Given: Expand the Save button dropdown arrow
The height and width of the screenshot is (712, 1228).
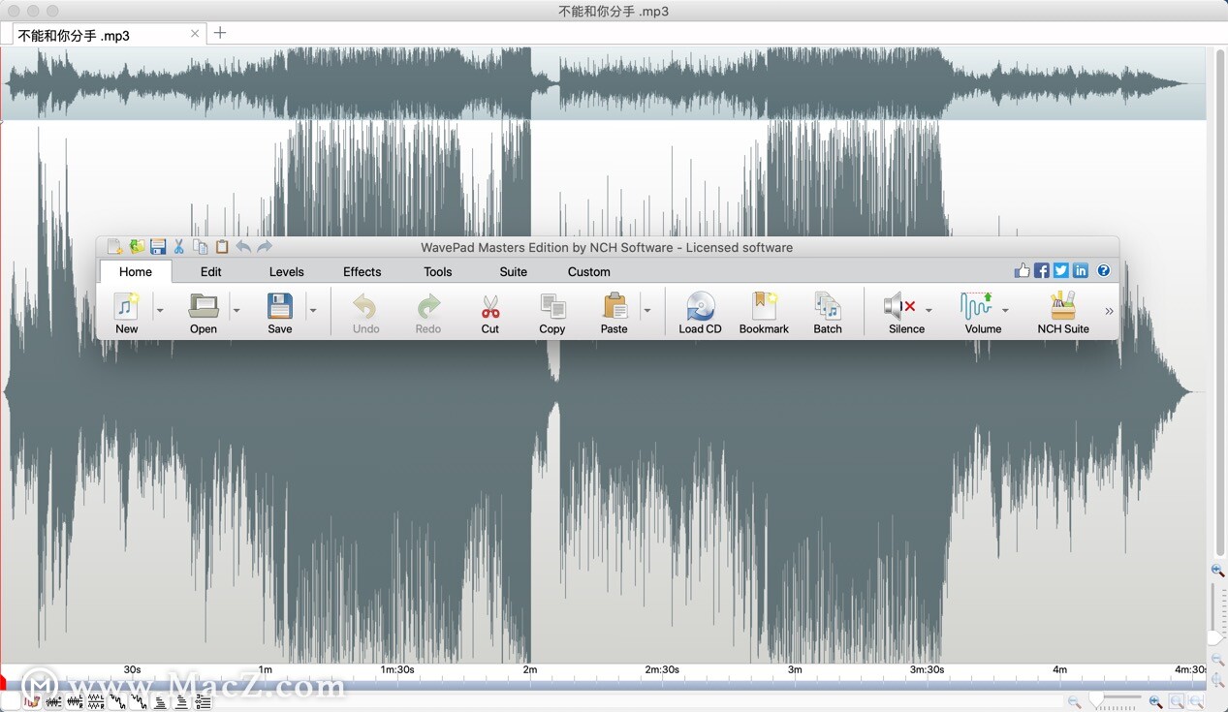Looking at the screenshot, I should coord(312,311).
